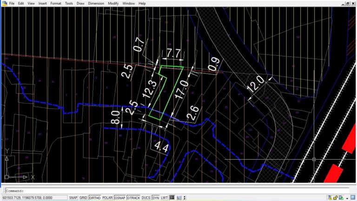Toggle OSNAP object snap mode
Image resolution: width=357 pixels, height=201 pixels.
[120, 198]
